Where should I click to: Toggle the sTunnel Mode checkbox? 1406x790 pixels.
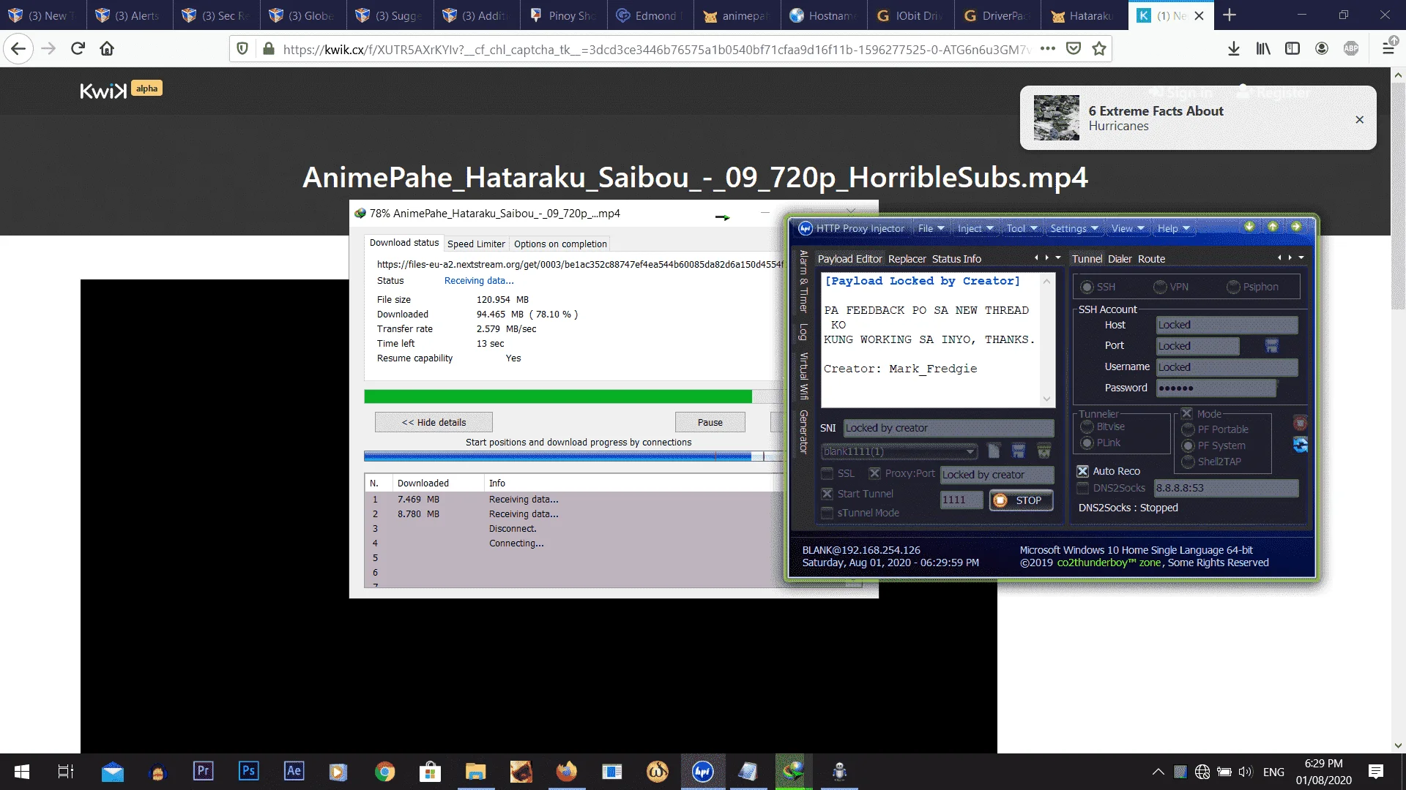click(x=827, y=513)
